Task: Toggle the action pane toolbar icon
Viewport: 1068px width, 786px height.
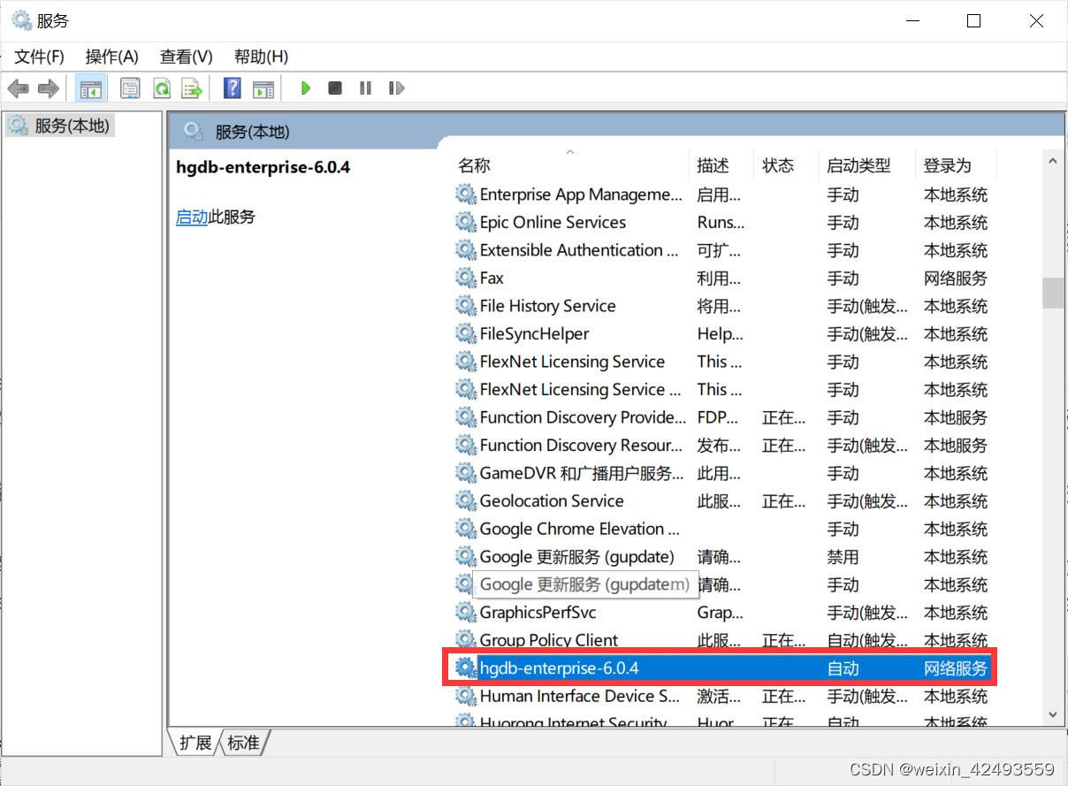Action: pyautogui.click(x=263, y=88)
